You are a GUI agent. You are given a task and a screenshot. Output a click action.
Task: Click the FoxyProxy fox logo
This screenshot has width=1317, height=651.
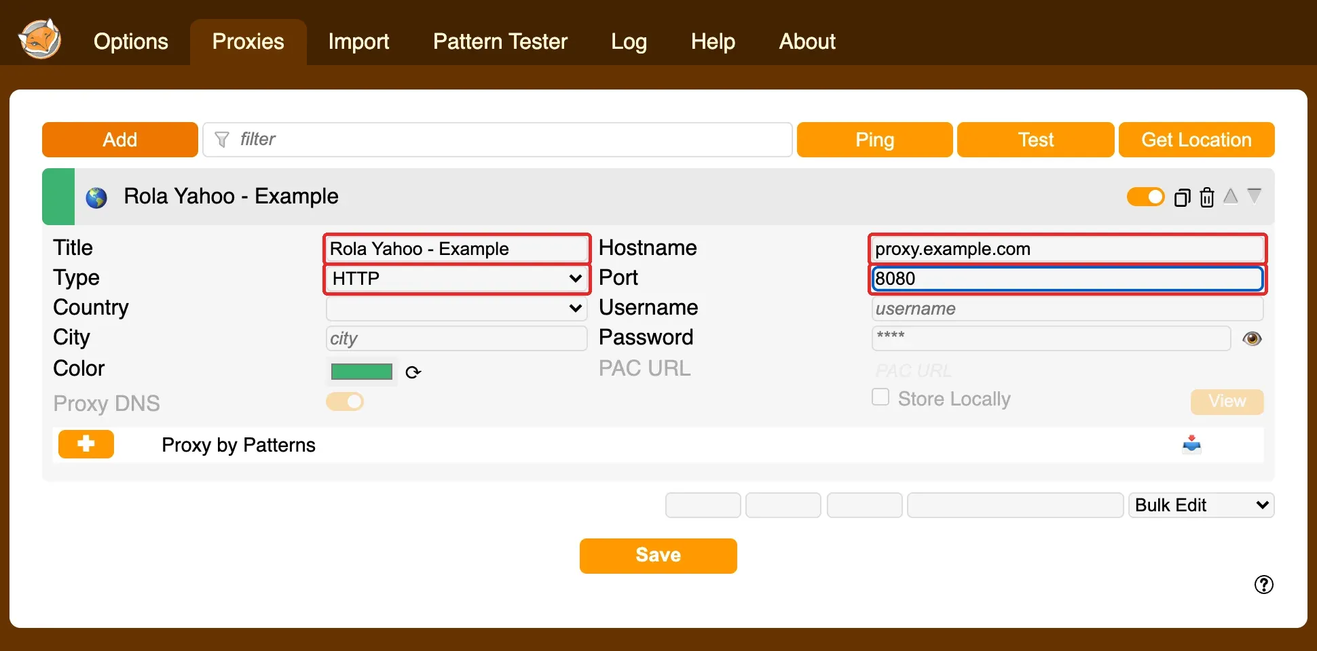pyautogui.click(x=40, y=39)
